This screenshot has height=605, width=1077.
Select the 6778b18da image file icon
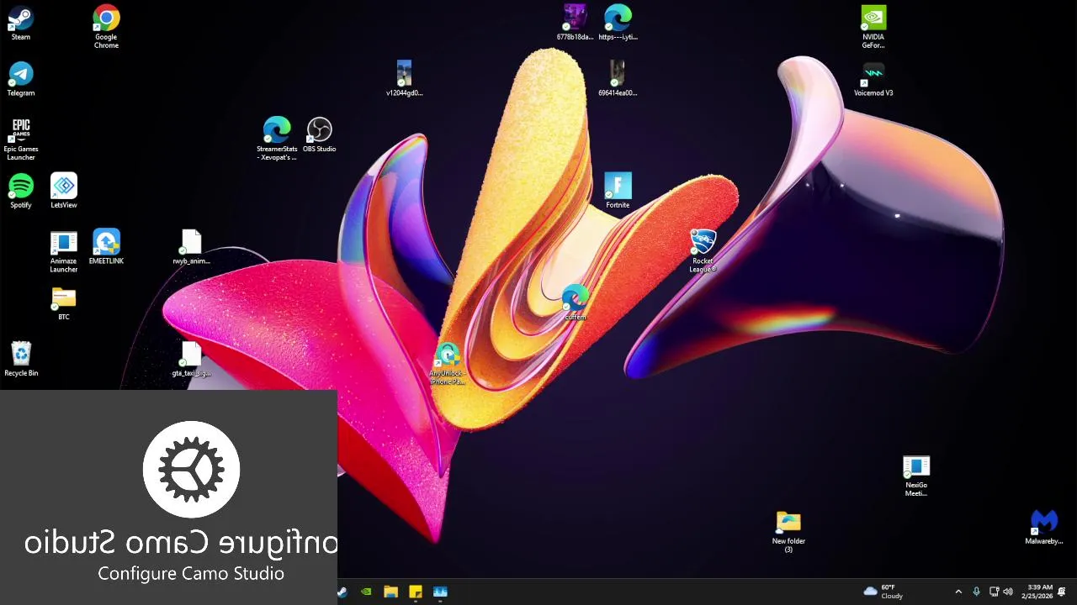(575, 23)
